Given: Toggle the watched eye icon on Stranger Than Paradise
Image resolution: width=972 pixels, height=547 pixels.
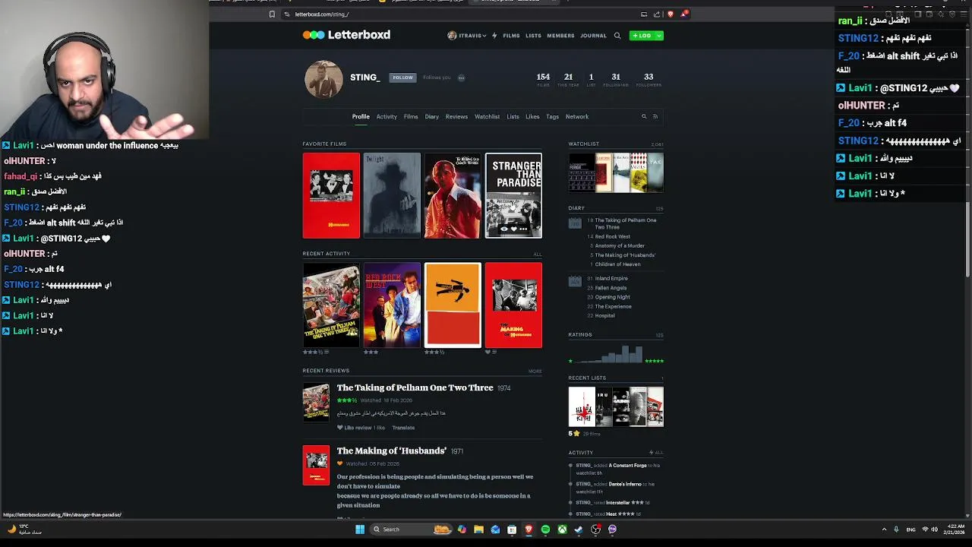Looking at the screenshot, I should 503,229.
